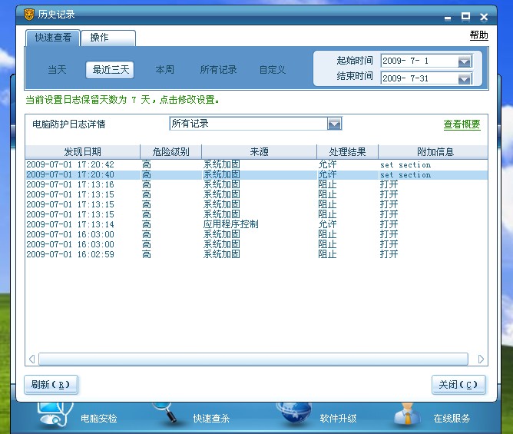Select the 自定义 time filter
Viewport: 513px width, 434px height.
[x=272, y=70]
